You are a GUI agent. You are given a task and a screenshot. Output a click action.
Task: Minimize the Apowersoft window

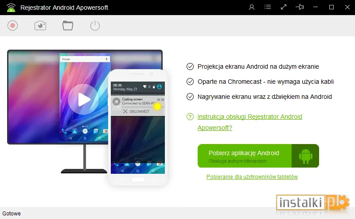(x=316, y=7)
